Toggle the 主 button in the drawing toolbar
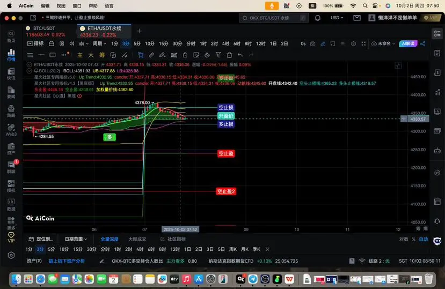The height and width of the screenshot is (289, 445). pyautogui.click(x=80, y=55)
